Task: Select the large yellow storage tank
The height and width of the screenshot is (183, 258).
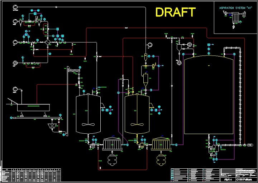Action: [x=209, y=95]
